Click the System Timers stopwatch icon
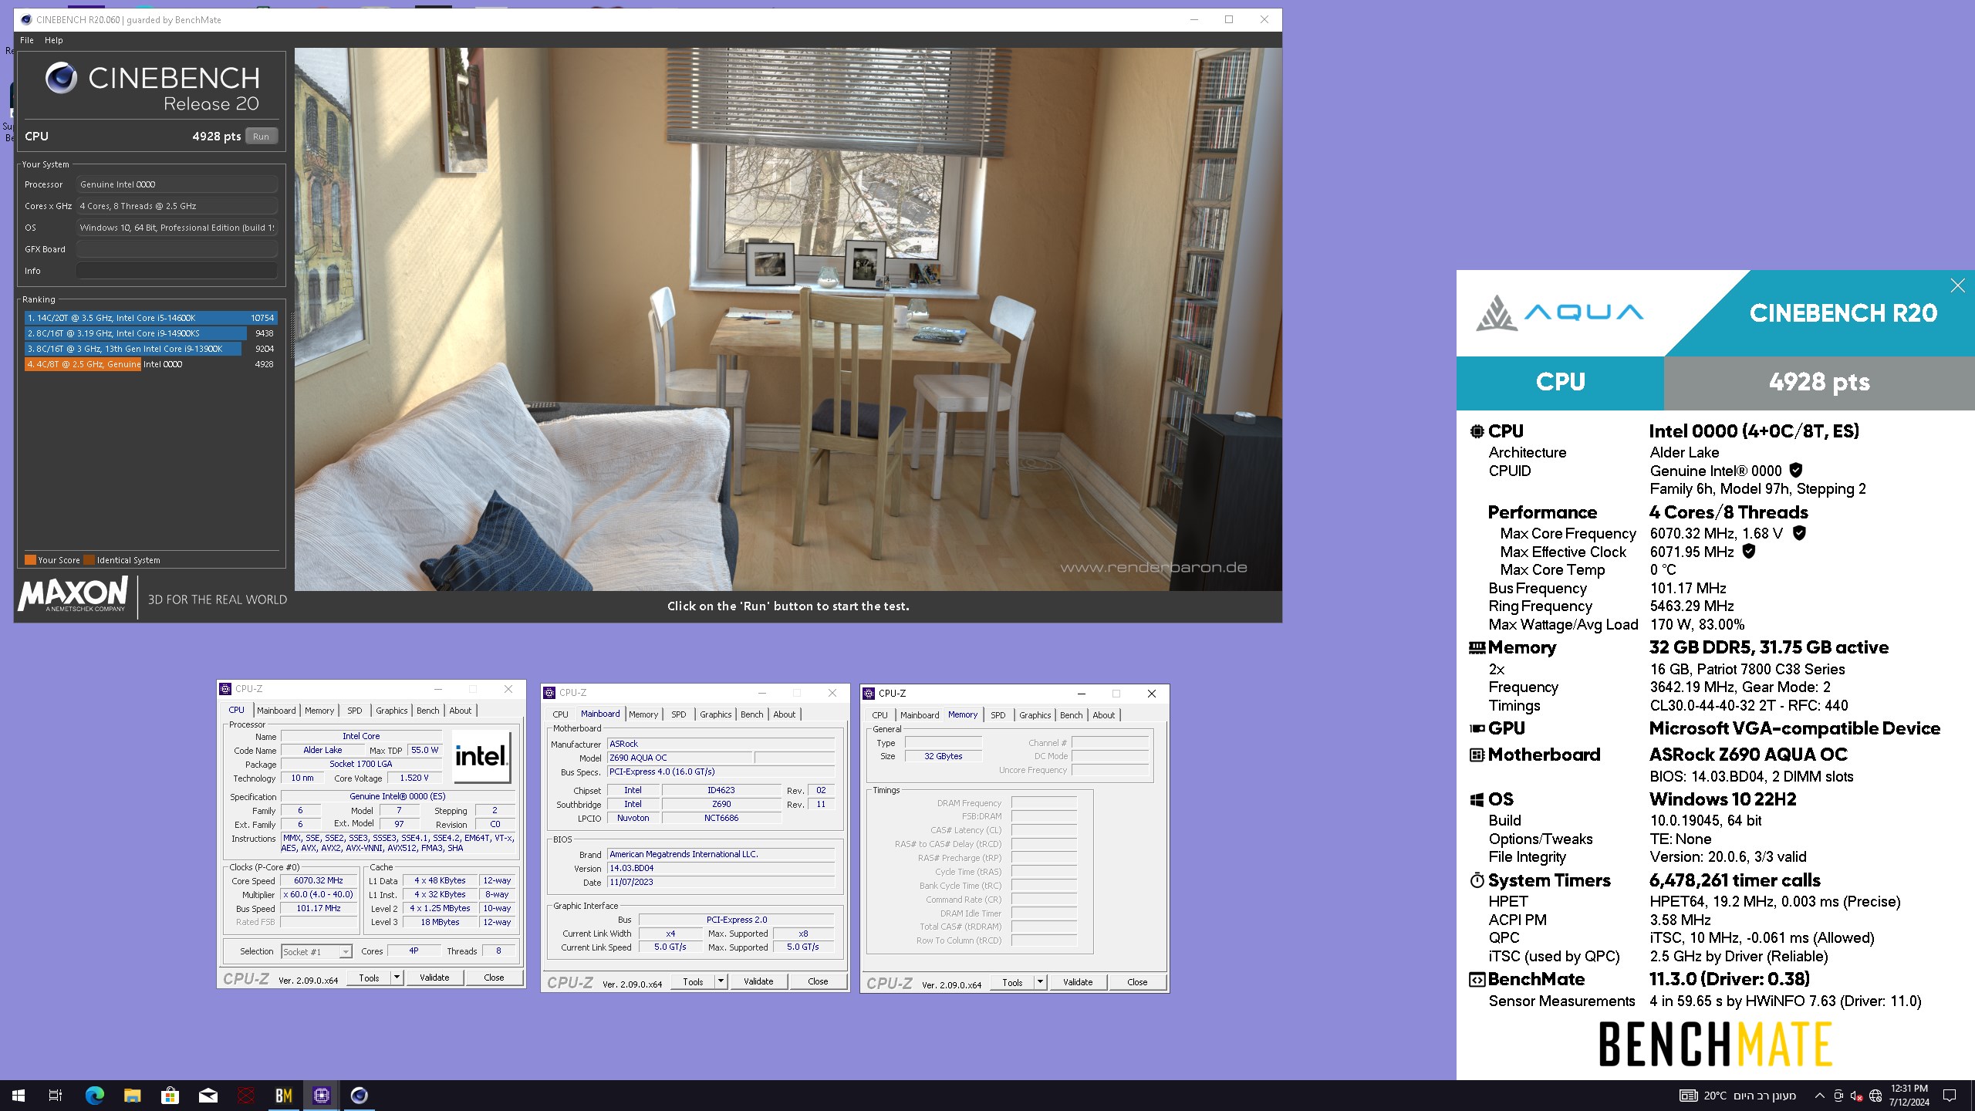 (1477, 880)
